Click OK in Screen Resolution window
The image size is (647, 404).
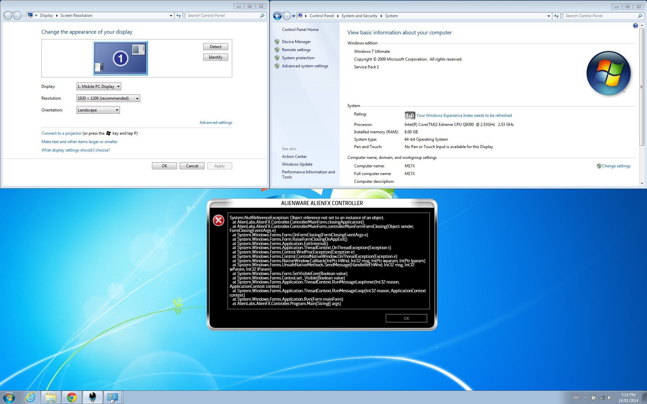point(164,166)
